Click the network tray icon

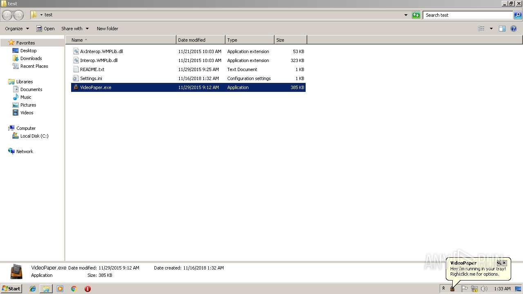click(474, 289)
